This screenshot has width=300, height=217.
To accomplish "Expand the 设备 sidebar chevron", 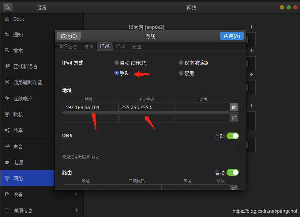I will click(x=76, y=194).
